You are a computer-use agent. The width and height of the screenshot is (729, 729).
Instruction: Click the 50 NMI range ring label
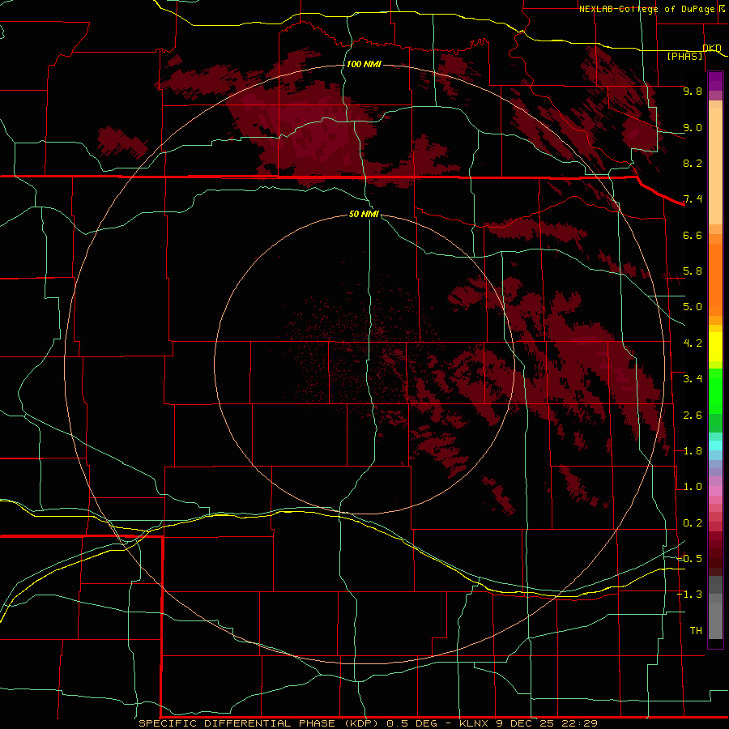(364, 215)
